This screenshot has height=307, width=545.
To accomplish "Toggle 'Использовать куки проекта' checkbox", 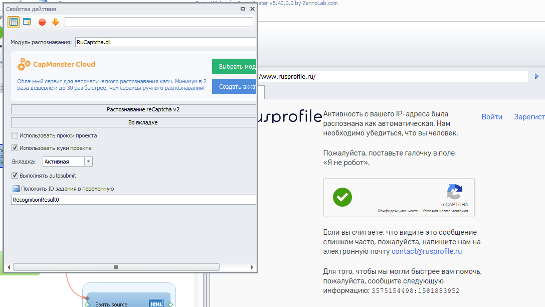I will pos(15,148).
